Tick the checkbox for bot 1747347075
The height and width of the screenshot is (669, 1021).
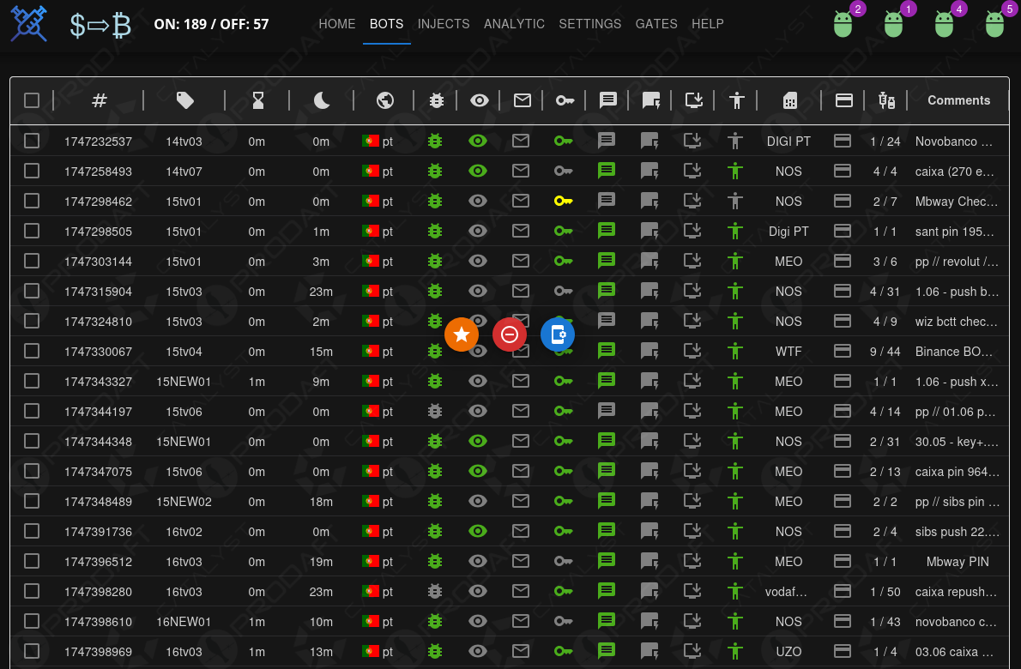coord(31,471)
